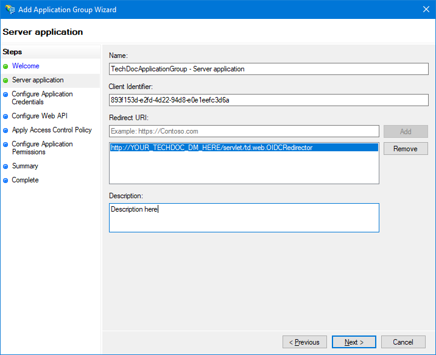Click the blue bullet beside Configure Application Permissions
Image resolution: width=436 pixels, height=355 pixels.
5,144
